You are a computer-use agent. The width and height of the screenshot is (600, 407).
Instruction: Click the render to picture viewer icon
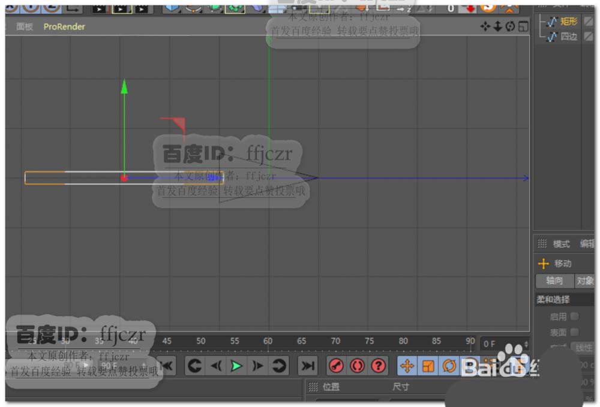point(122,9)
